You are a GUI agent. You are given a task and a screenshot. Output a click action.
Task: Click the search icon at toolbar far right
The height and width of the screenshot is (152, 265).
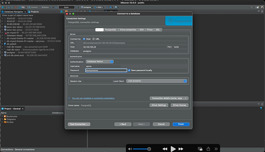(x=252, y=7)
